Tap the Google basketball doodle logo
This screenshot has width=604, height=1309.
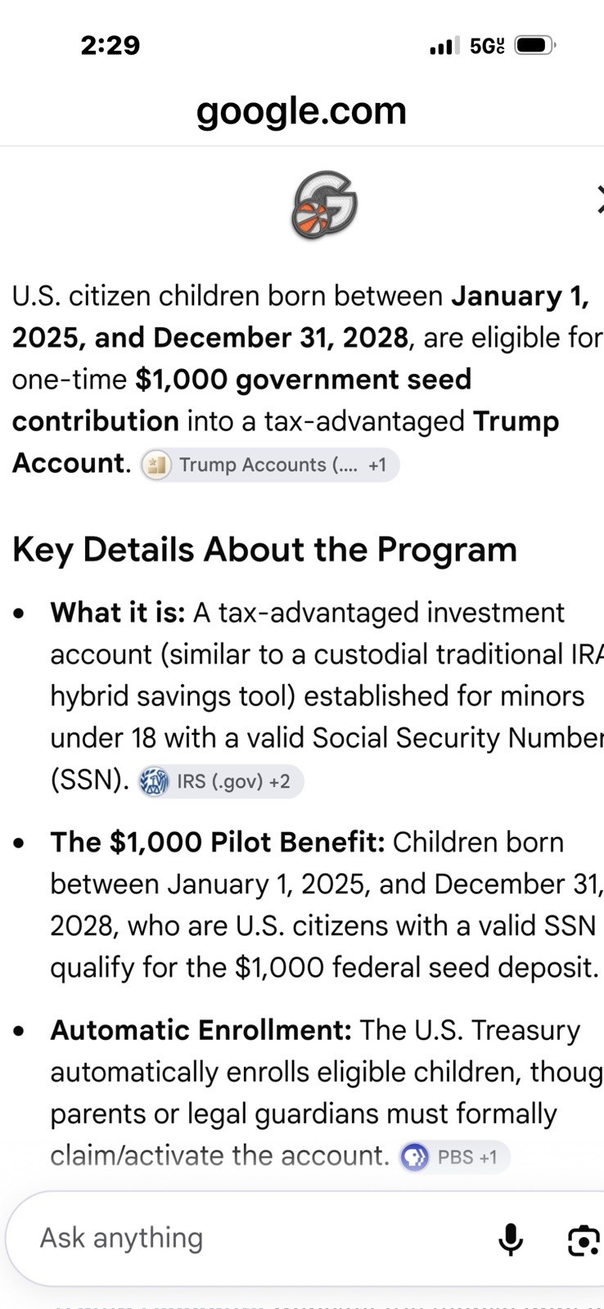(325, 205)
